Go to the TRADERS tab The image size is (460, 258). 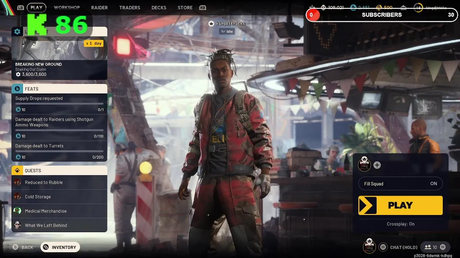[x=130, y=8]
